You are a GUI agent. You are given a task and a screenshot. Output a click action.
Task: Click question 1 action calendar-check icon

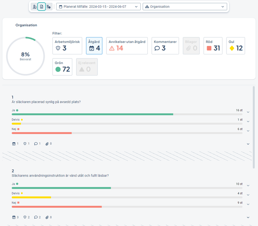14,144
